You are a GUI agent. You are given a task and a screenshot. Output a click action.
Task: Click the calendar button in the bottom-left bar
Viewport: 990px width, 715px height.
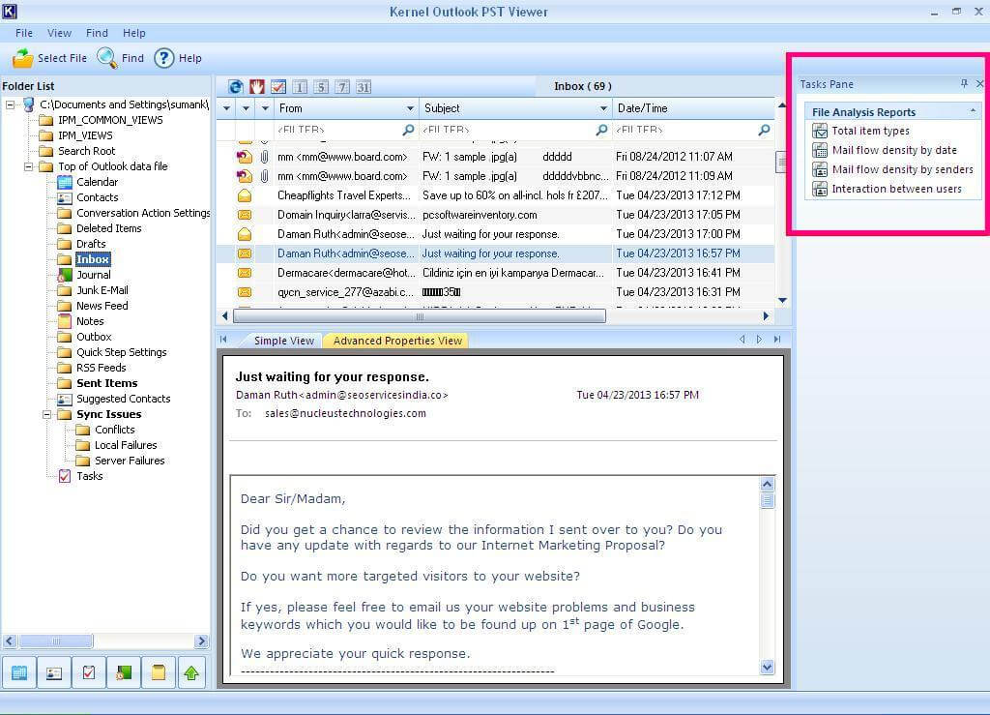(x=19, y=672)
